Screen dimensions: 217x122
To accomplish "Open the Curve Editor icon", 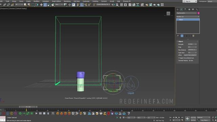I will coord(134,5).
